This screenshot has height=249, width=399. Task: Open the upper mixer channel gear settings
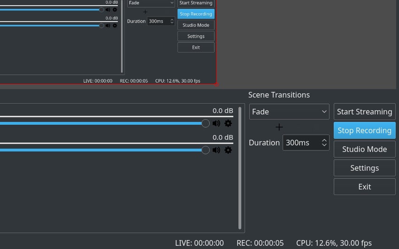point(228,123)
